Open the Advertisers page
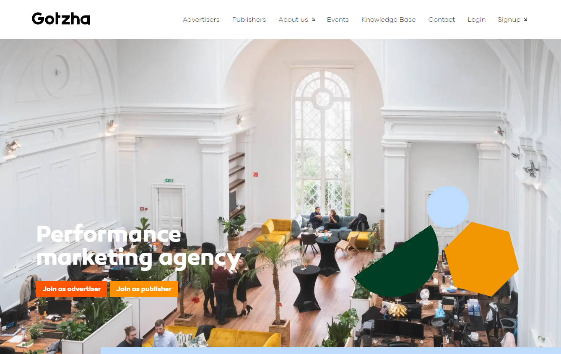This screenshot has width=561, height=354. pyautogui.click(x=201, y=20)
